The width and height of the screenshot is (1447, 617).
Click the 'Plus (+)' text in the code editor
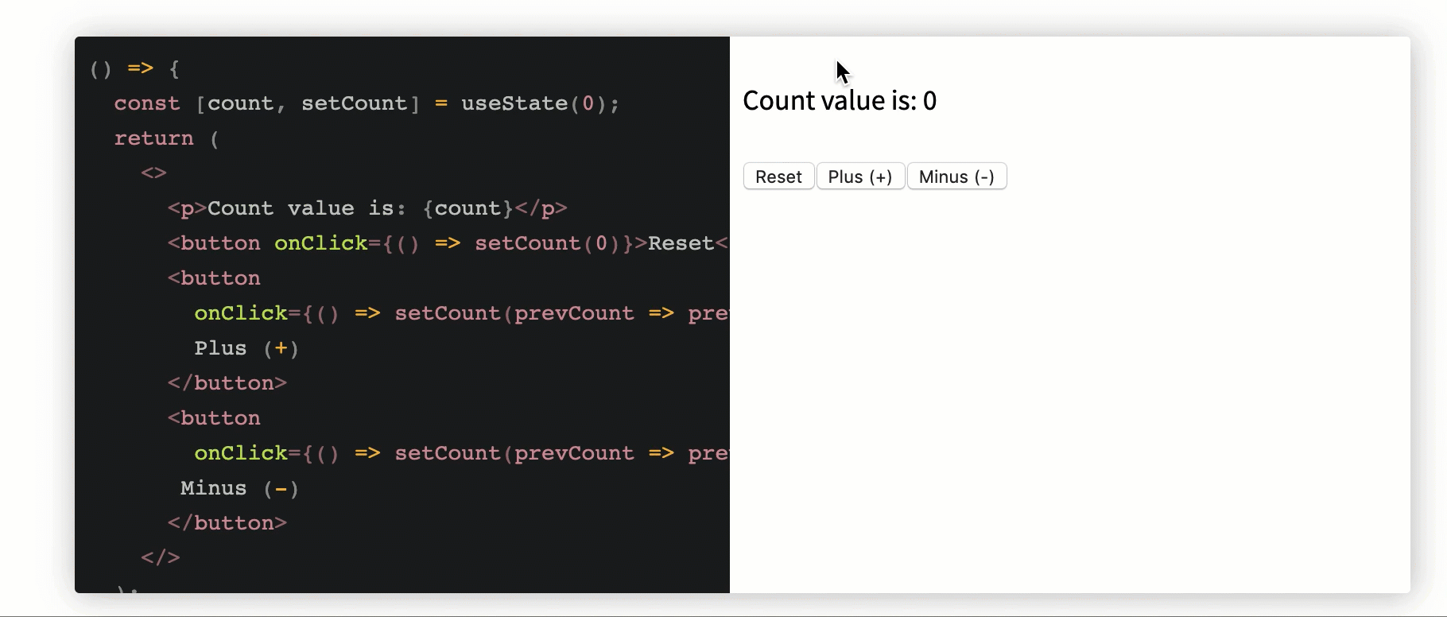pyautogui.click(x=246, y=348)
